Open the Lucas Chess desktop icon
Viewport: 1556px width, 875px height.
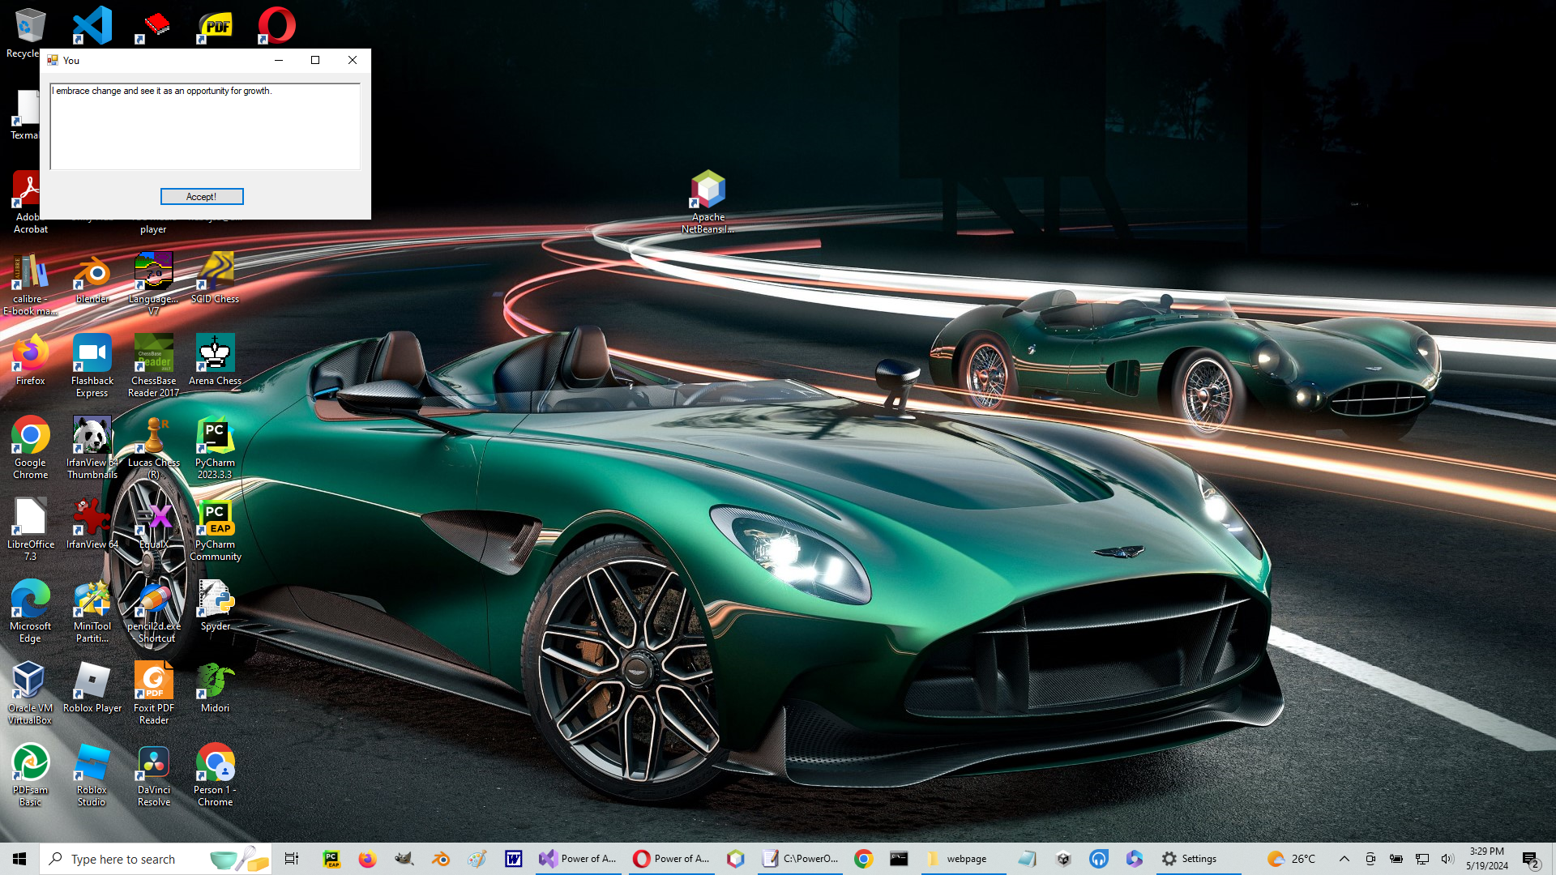pos(154,447)
